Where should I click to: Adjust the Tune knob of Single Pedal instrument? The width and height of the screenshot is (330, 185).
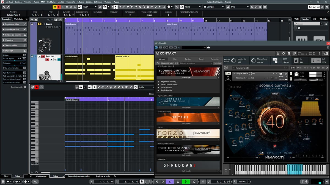click(x=296, y=74)
